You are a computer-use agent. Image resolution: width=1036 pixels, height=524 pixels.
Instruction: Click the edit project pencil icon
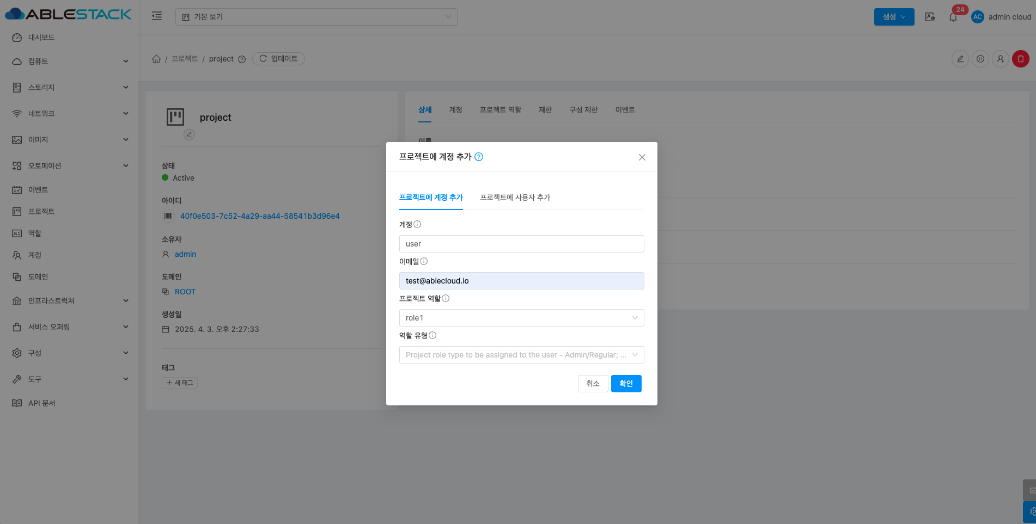pos(960,59)
